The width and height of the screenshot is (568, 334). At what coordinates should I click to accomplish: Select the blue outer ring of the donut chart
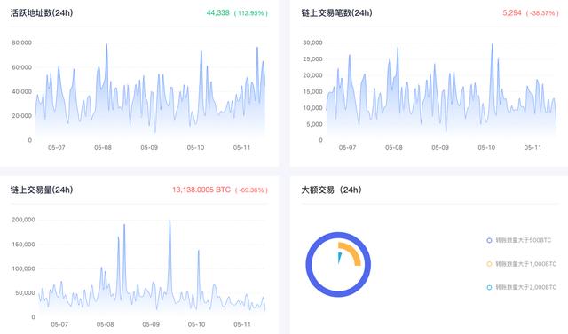[x=309, y=265]
